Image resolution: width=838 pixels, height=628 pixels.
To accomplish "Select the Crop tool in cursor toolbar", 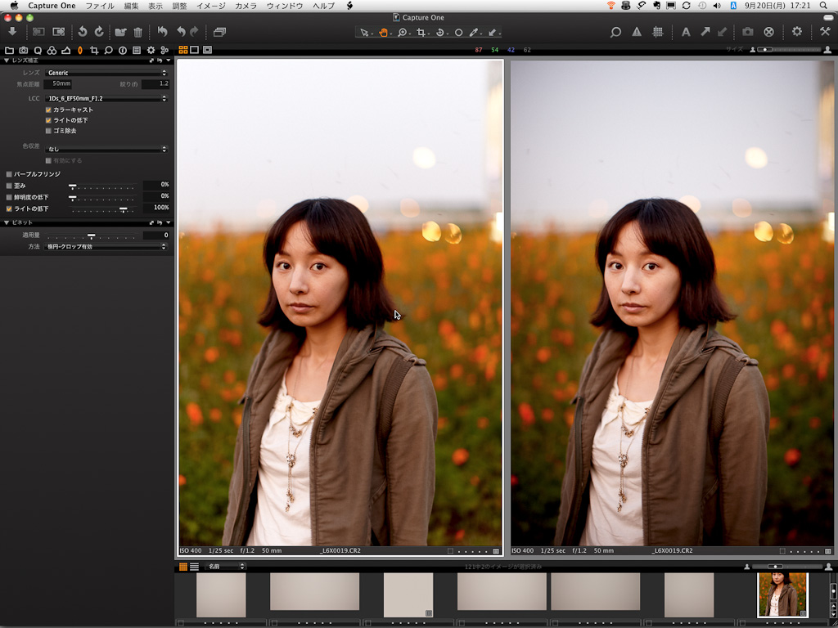I will coord(421,33).
